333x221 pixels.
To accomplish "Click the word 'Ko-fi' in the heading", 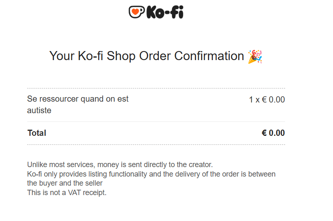I will click(90, 56).
